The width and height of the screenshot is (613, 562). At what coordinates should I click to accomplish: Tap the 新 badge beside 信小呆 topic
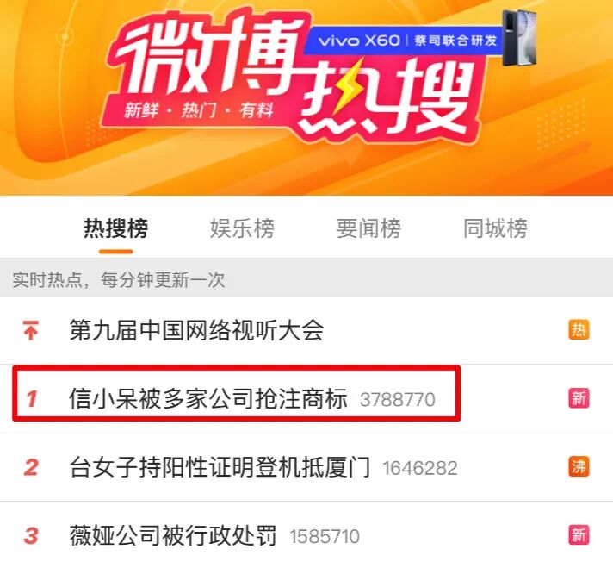click(579, 398)
